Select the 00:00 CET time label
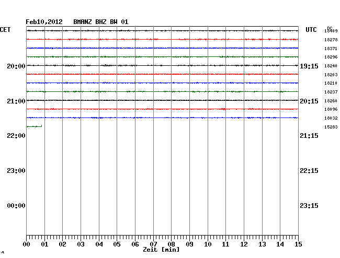This screenshot has height=258, width=340. [16, 206]
